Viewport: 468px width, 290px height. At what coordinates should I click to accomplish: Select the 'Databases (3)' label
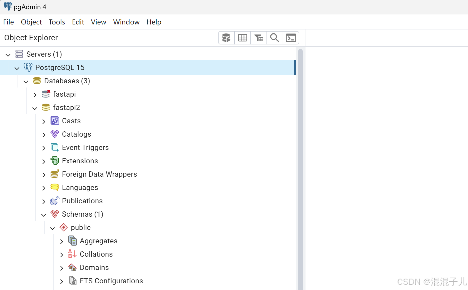point(67,81)
